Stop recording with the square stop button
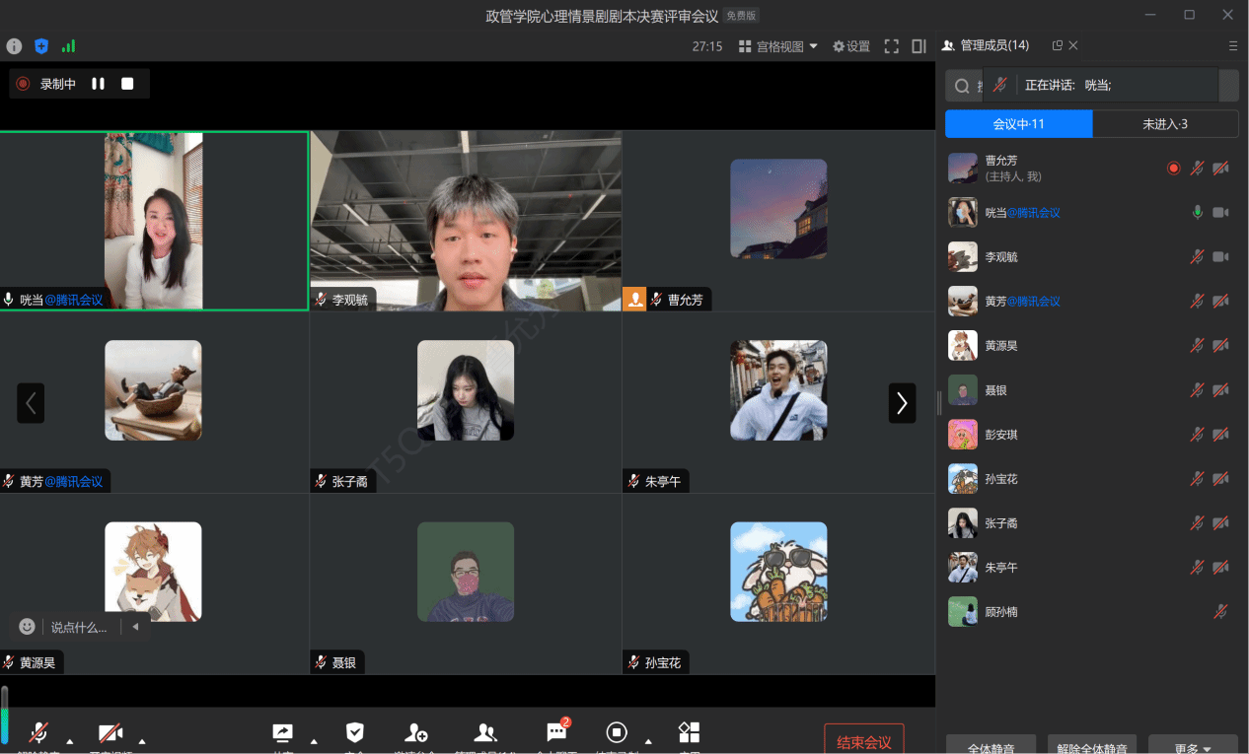The image size is (1249, 754). 127,84
